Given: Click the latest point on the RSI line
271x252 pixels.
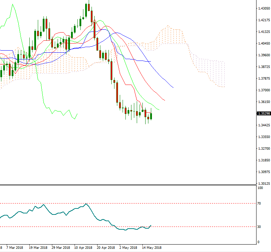Looking at the screenshot, I should [151, 225].
